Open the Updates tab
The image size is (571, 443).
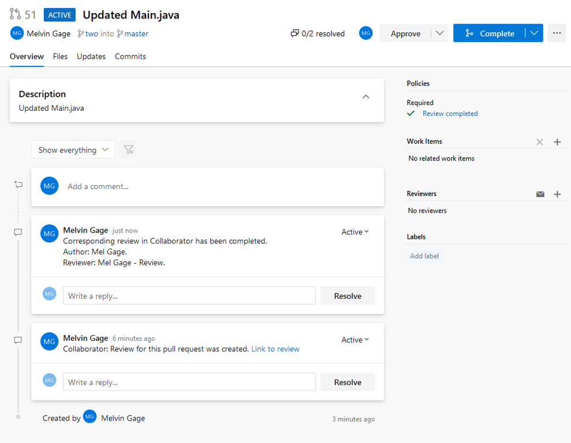tap(91, 57)
